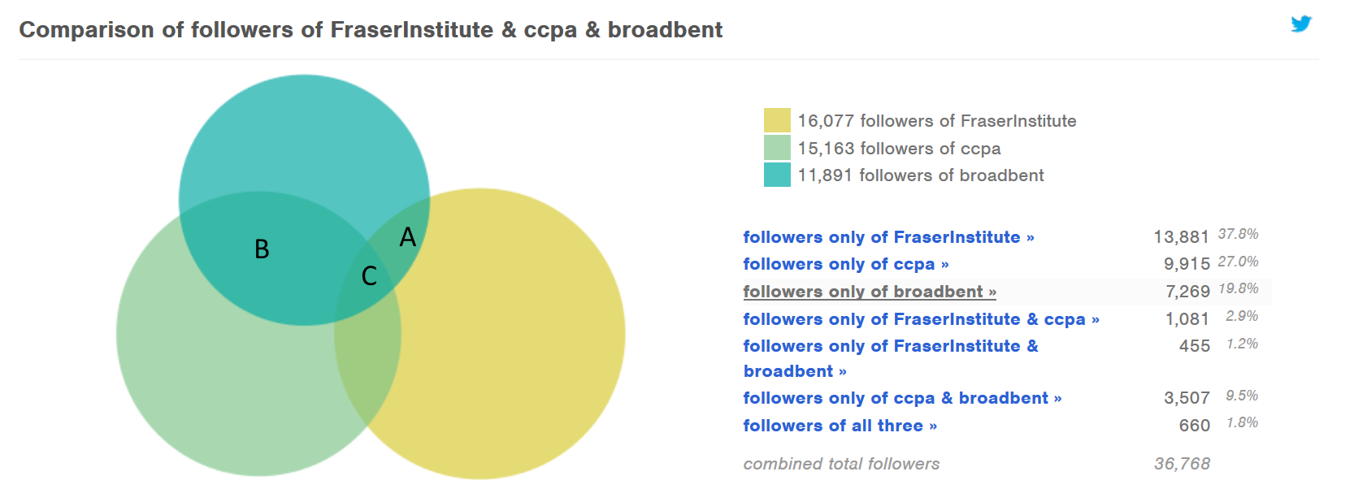Click the comparison page title heading
This screenshot has width=1354, height=502.
point(371,30)
